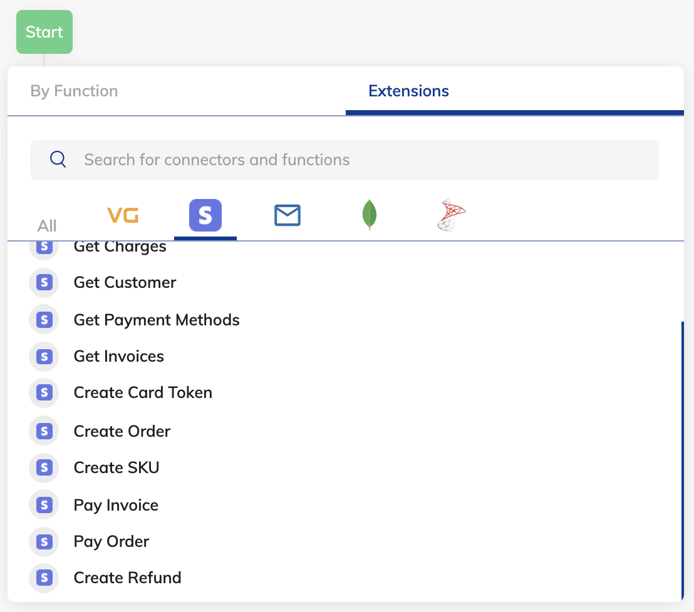Screen dimensions: 694x612
Task: Pick the Pay Order function
Action: 111,542
